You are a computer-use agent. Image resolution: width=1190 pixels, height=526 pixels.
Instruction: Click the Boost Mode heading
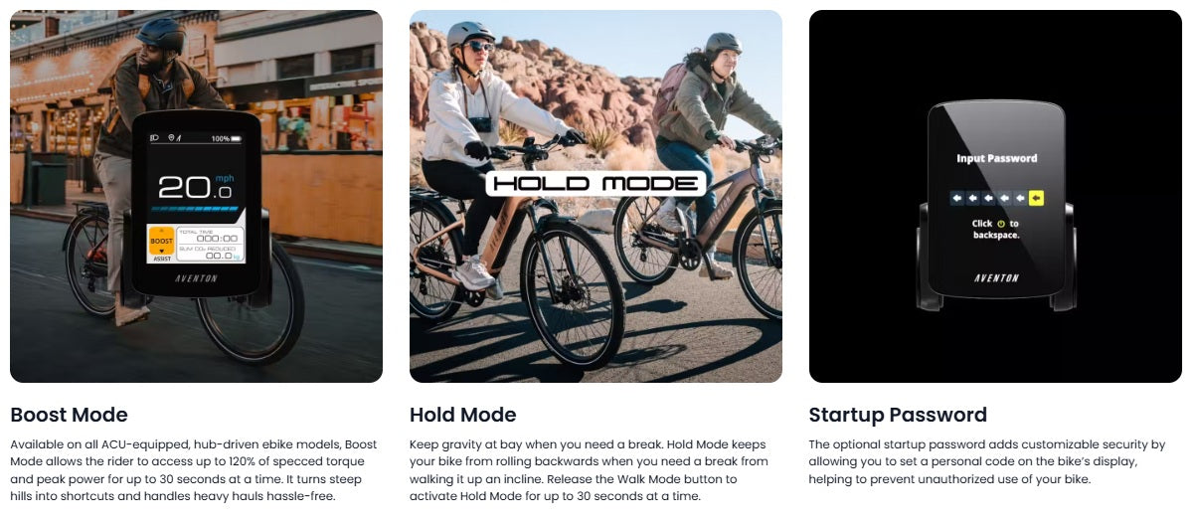pyautogui.click(x=69, y=416)
